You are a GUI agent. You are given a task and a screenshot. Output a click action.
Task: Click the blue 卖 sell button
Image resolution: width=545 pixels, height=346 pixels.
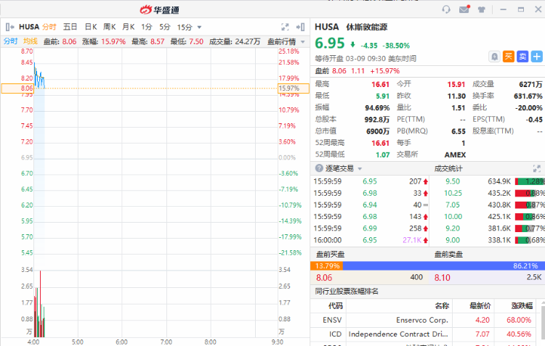pos(522,56)
